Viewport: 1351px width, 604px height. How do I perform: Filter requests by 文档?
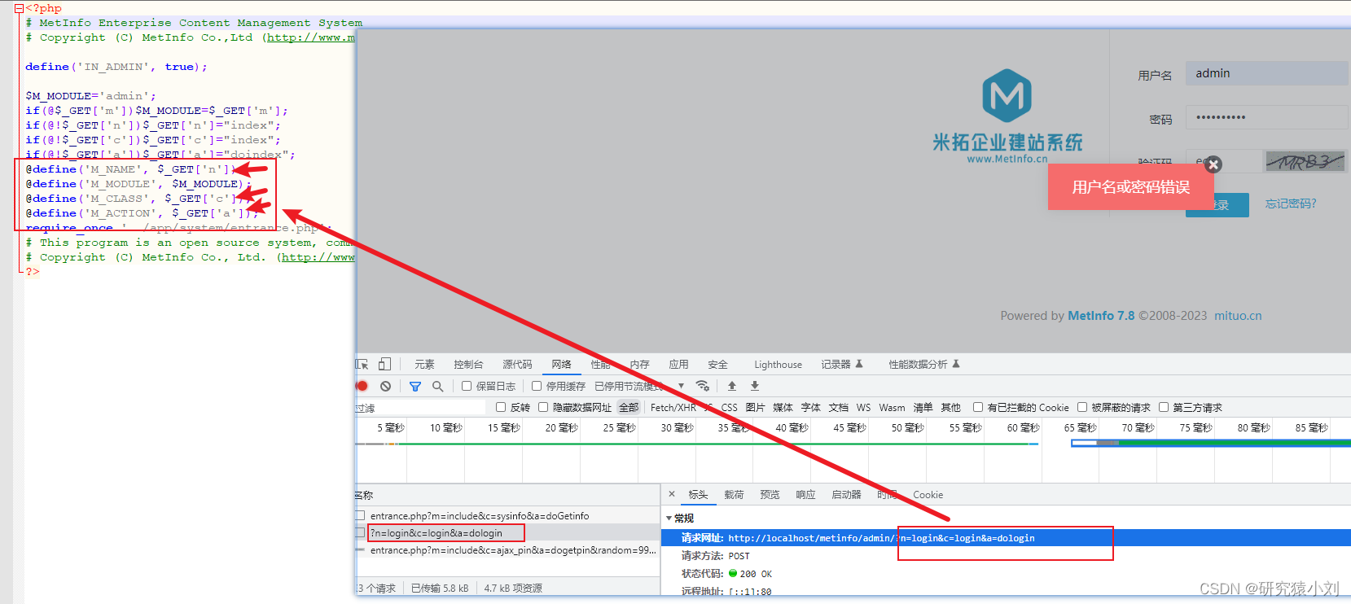(838, 408)
